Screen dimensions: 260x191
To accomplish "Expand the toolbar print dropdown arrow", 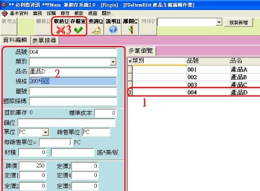I will [219, 22].
